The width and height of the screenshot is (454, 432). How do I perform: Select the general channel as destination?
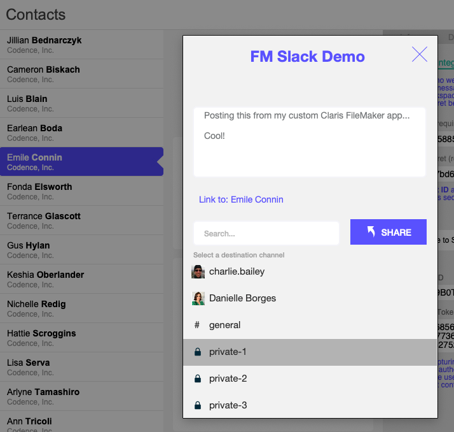point(310,325)
